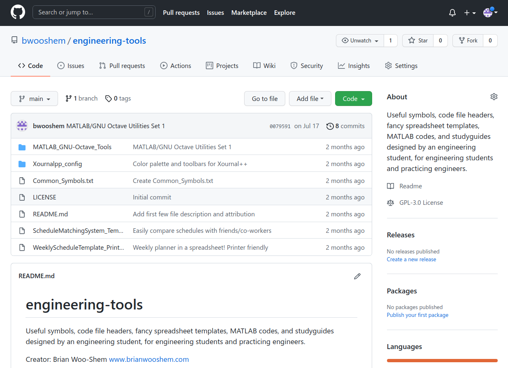Viewport: 508px width, 368px height.
Task: Switch to the Issues tab
Action: coord(71,66)
